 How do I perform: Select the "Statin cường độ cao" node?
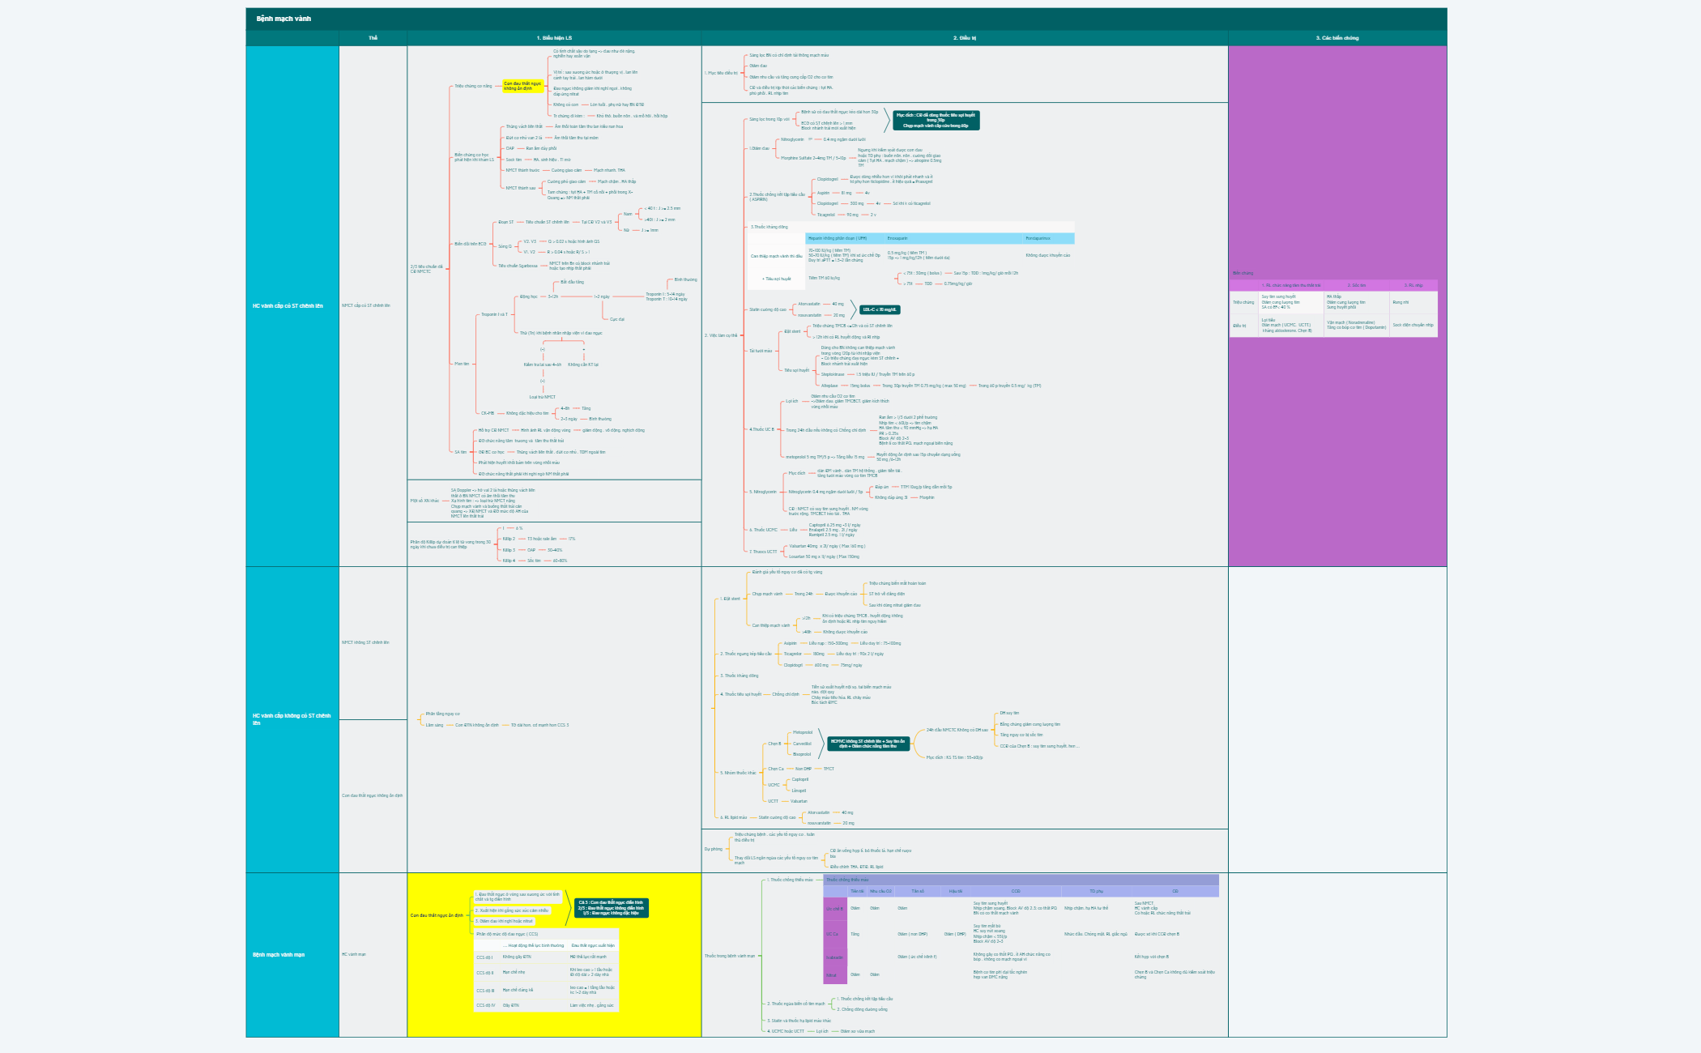767,309
